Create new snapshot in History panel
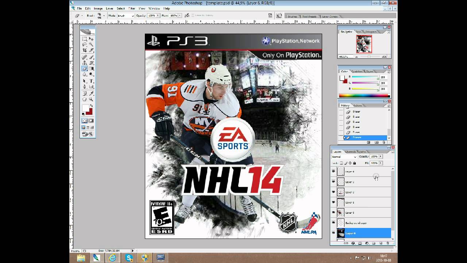This screenshot has height=263, width=467. coord(376,142)
